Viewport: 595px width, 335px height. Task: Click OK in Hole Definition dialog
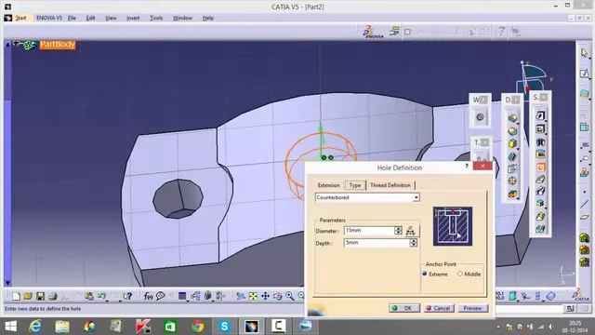coord(404,308)
